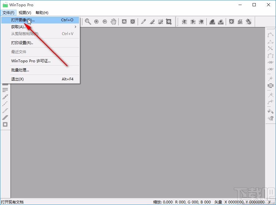
Task: Choose 退出(X) menu entry
Action: [x=40, y=79]
